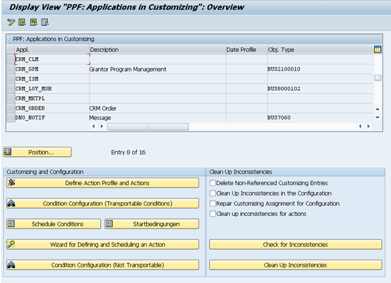Tick Clean Up Inconsistencies in the Configuration

tap(212, 193)
